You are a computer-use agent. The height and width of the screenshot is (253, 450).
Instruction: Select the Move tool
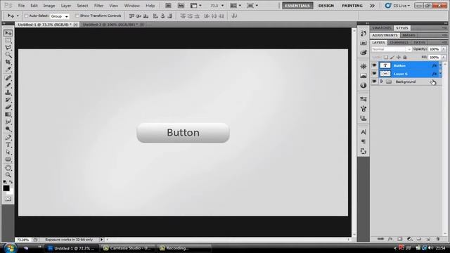8,33
